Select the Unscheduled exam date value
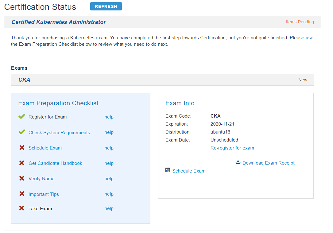The height and width of the screenshot is (233, 333). tap(224, 140)
